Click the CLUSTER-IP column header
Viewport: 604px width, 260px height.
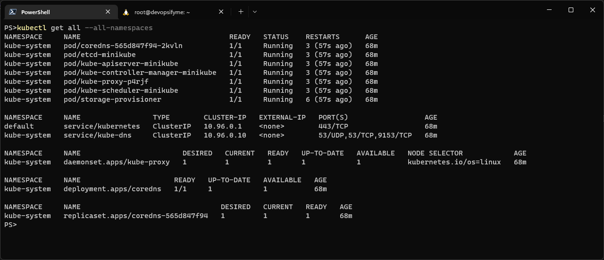pos(225,117)
